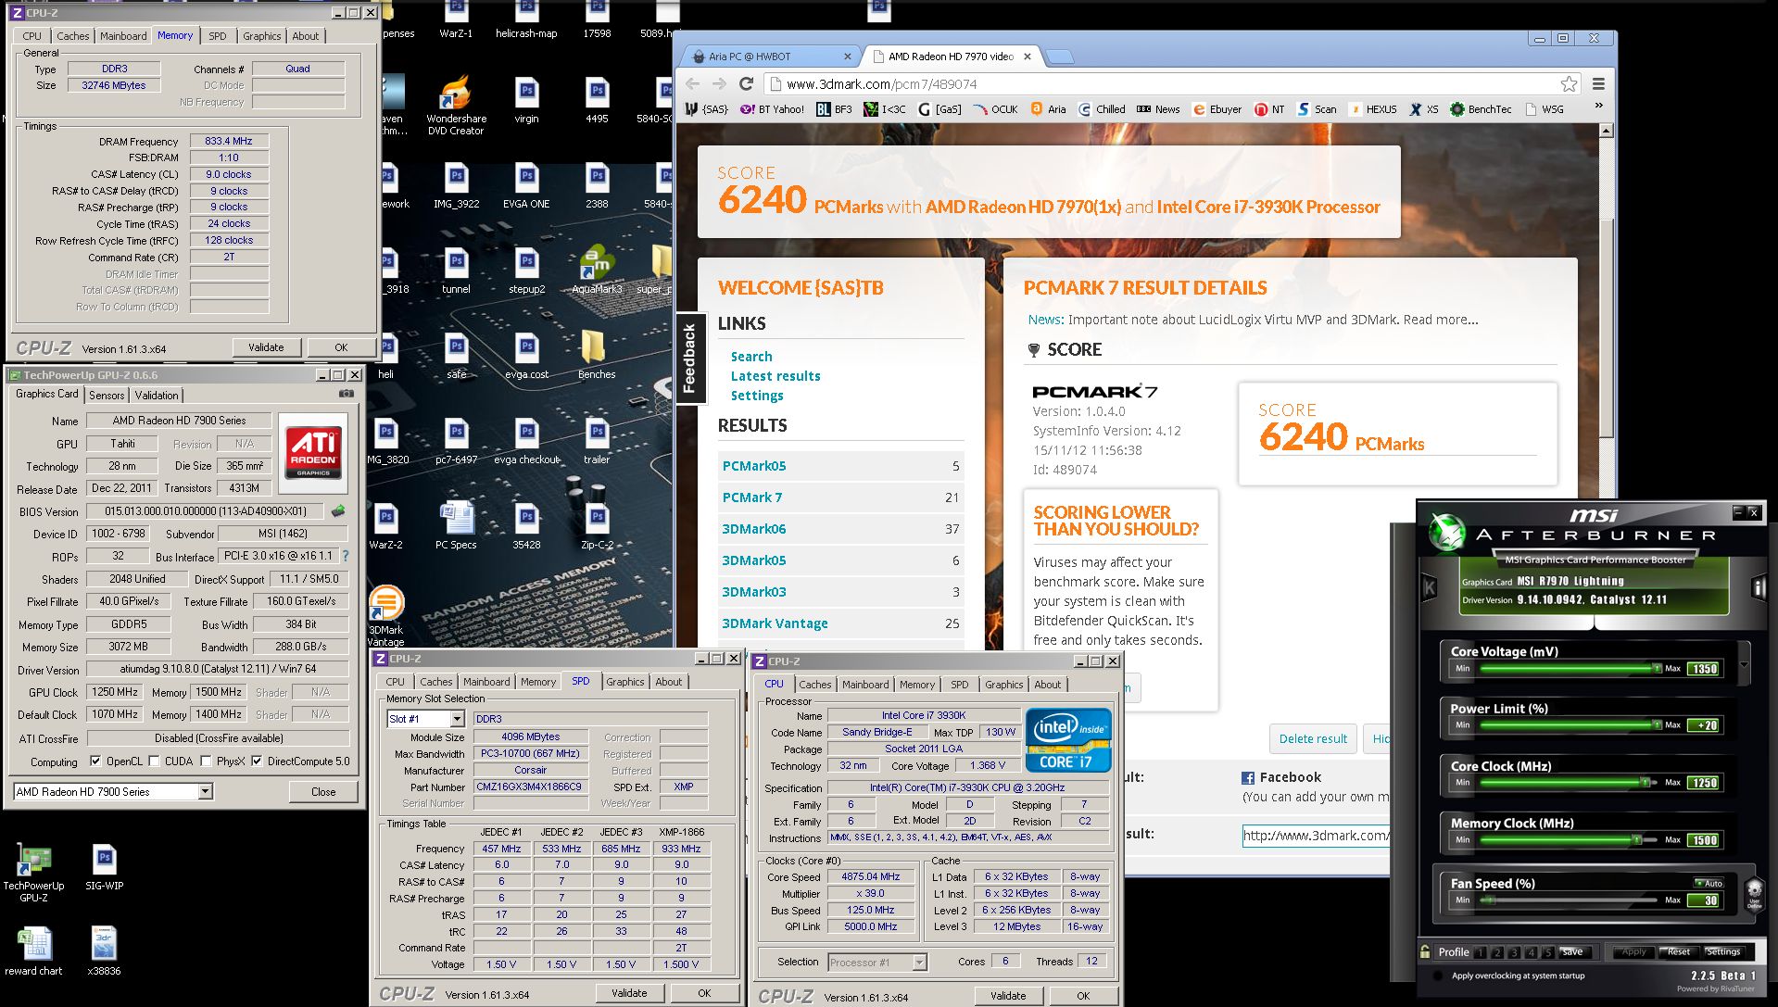The height and width of the screenshot is (1007, 1778).
Task: Select the AquaMark3 desktop shortcut
Action: tap(597, 271)
